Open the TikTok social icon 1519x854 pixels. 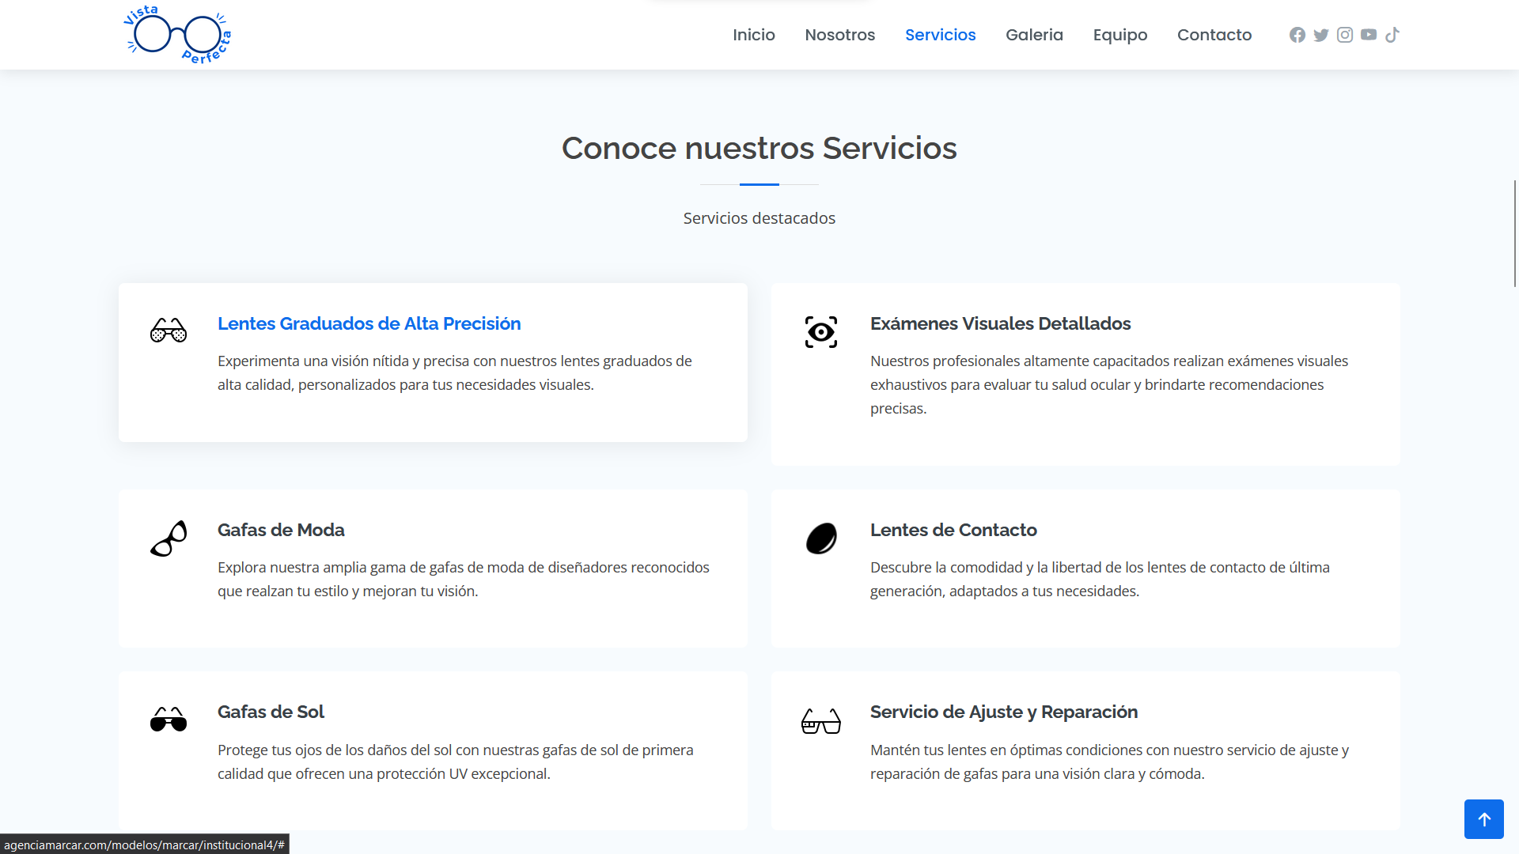coord(1392,35)
